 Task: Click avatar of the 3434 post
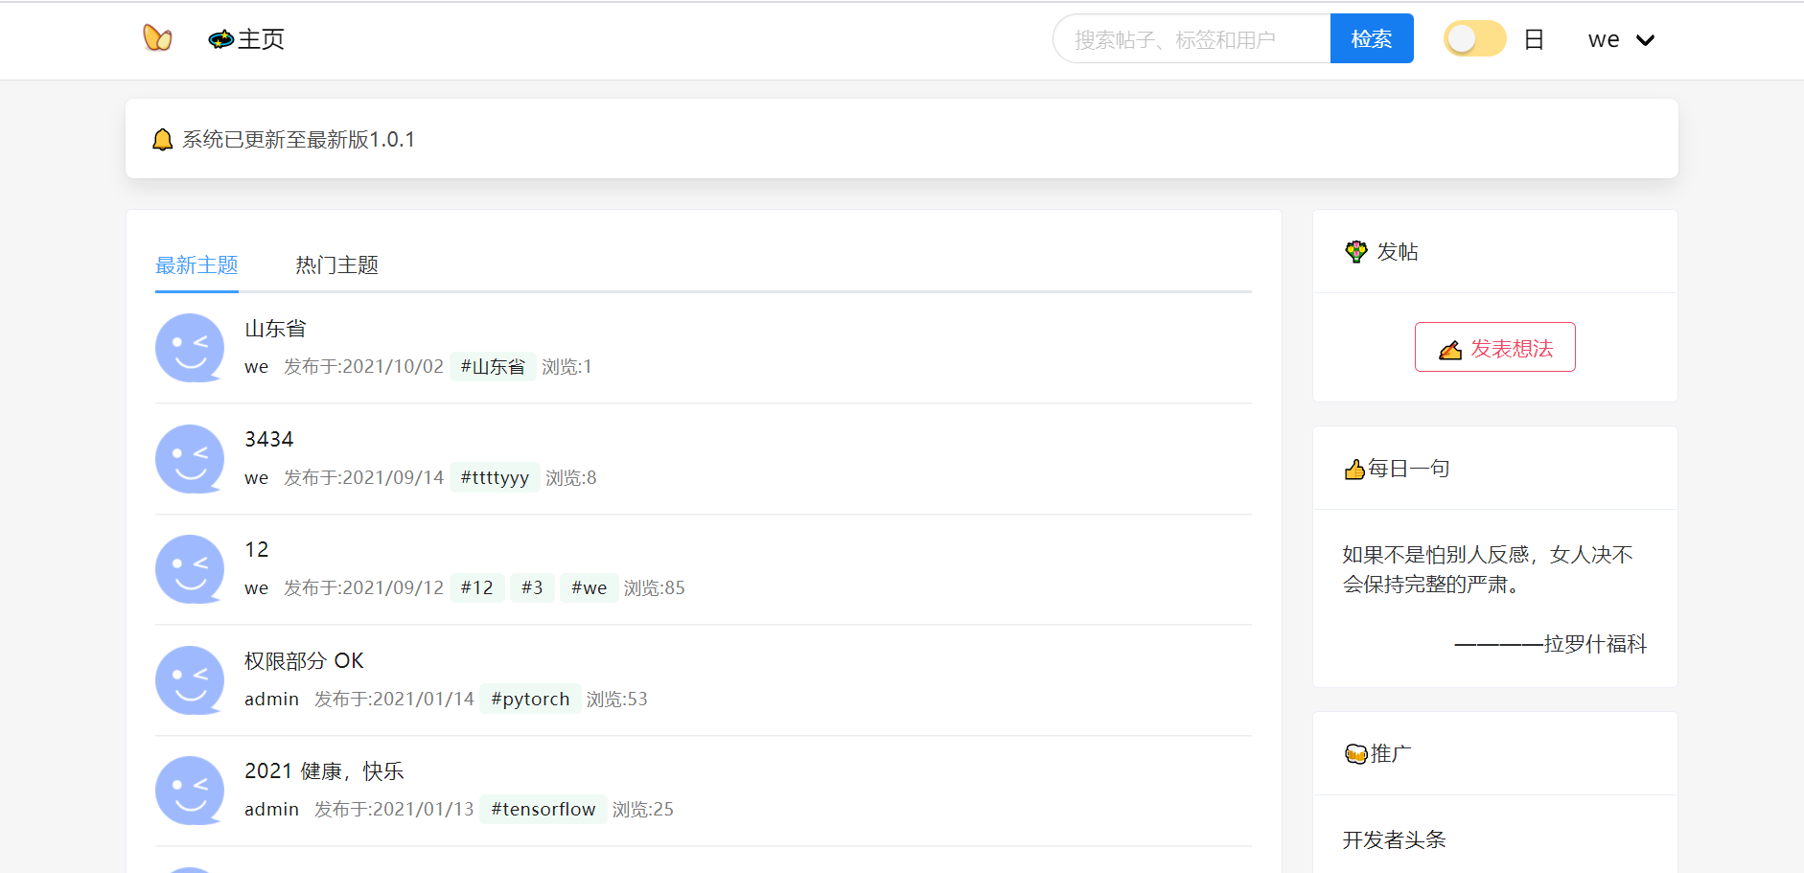pyautogui.click(x=190, y=459)
